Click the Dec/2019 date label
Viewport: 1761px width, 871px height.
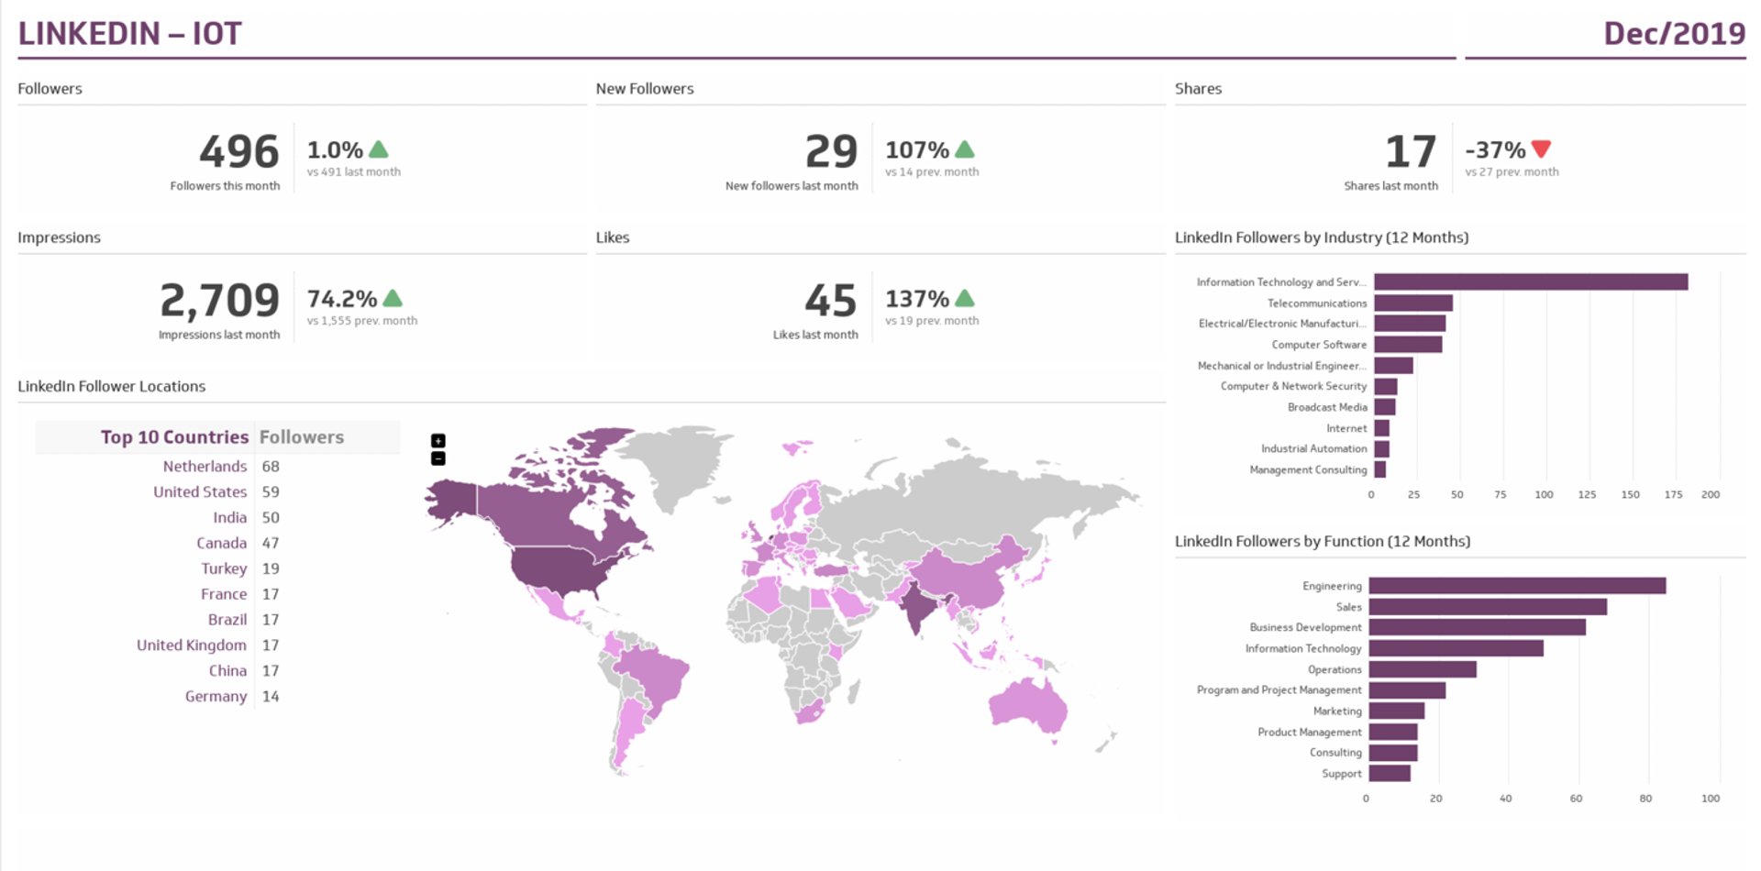(1674, 34)
